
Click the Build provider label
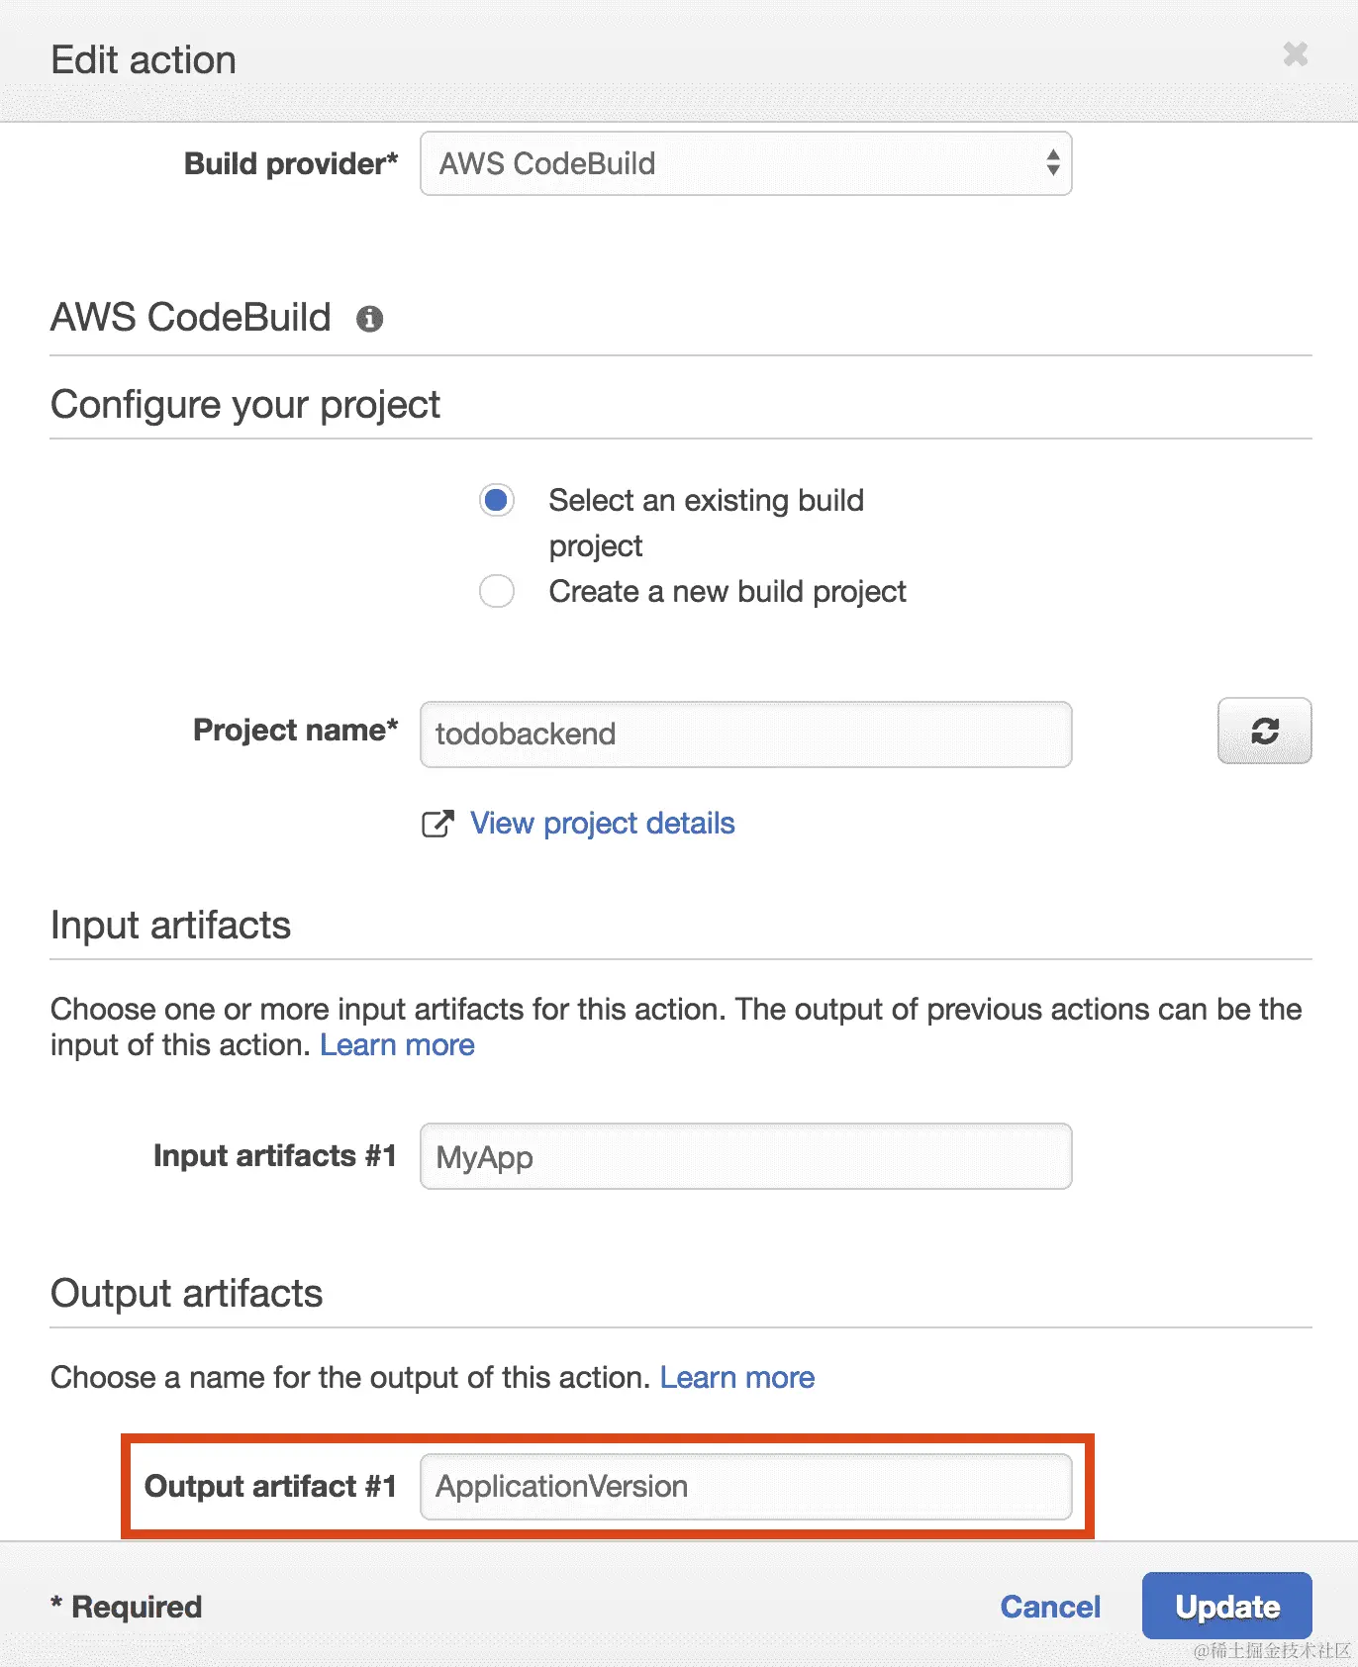click(x=290, y=164)
